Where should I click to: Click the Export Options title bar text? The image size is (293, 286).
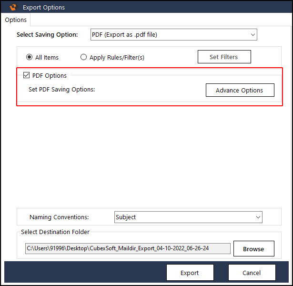[x=44, y=8]
